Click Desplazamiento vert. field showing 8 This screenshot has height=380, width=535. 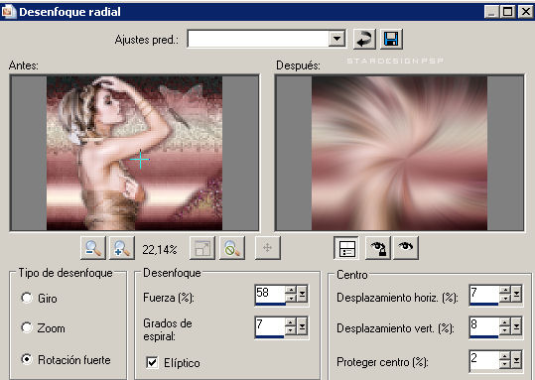point(484,326)
